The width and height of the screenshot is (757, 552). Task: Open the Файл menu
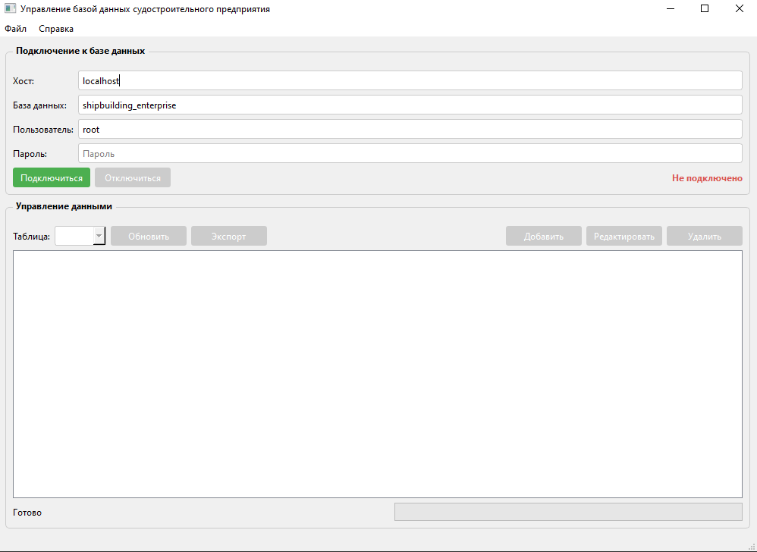coord(15,29)
